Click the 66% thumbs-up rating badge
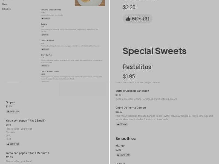 137,19
